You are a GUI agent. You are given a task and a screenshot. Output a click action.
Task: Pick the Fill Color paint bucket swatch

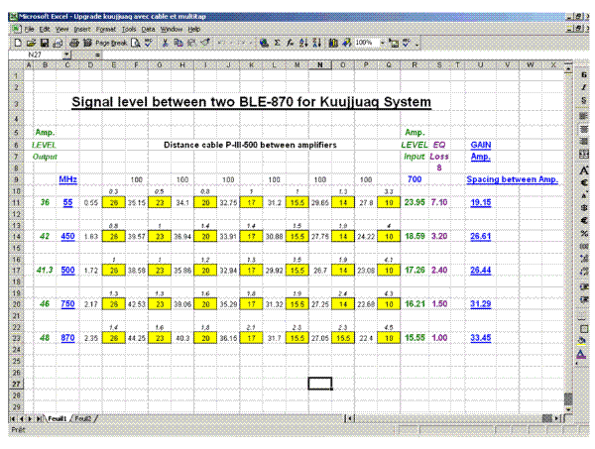click(582, 340)
